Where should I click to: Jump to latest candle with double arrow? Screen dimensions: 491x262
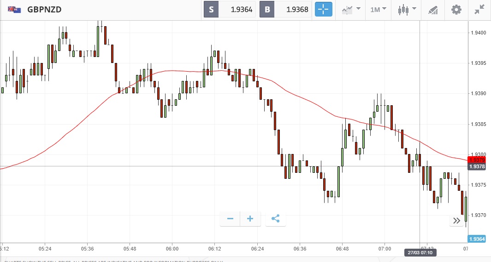[x=456, y=221]
